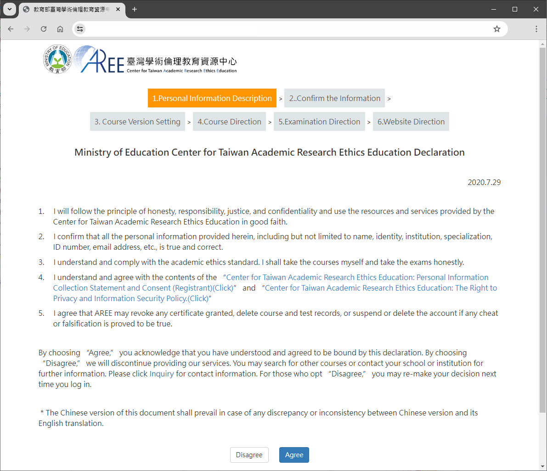Close the browser window
Image resolution: width=547 pixels, height=471 pixels.
pos(536,10)
